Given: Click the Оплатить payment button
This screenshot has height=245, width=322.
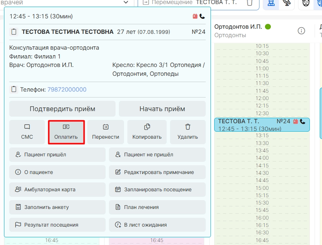Looking at the screenshot, I should (x=66, y=132).
